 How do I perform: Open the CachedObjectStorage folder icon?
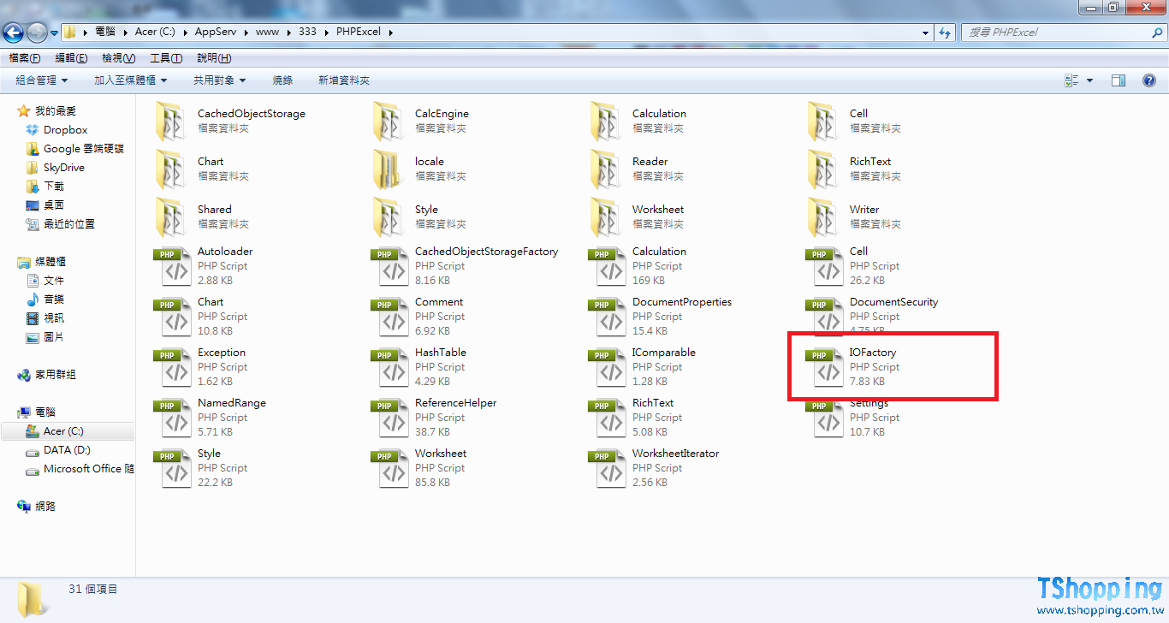point(171,122)
